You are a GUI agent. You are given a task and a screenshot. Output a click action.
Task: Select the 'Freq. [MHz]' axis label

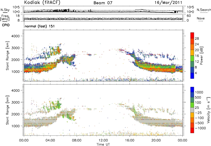(5, 18)
